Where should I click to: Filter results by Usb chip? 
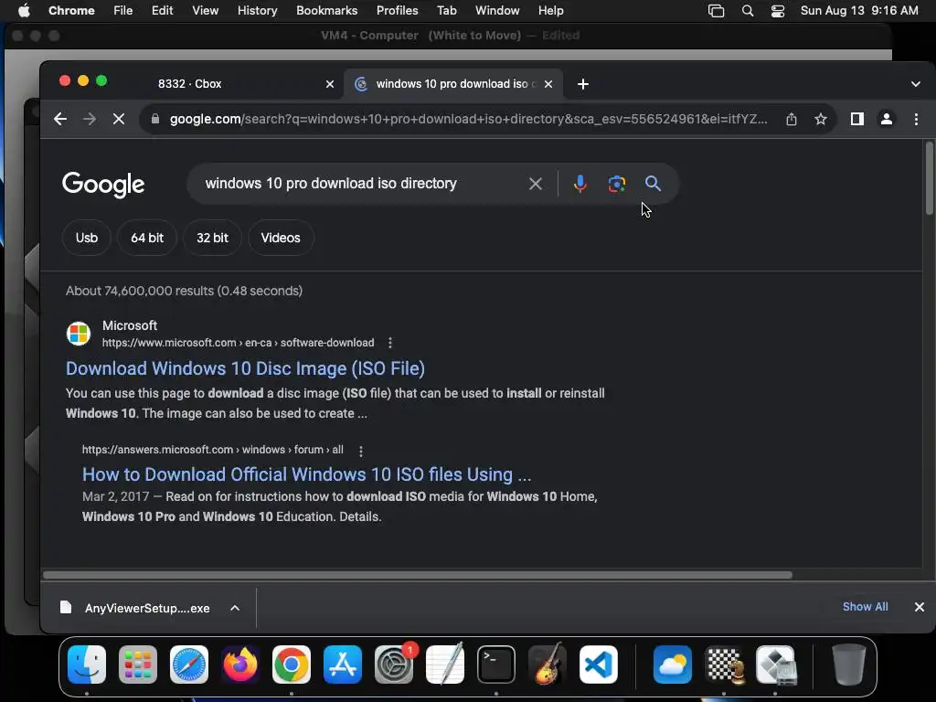pyautogui.click(x=87, y=238)
